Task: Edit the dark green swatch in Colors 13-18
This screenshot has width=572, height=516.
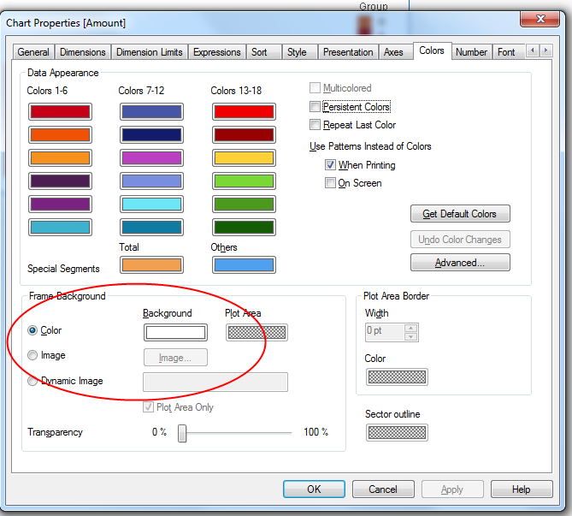Action: pyautogui.click(x=244, y=227)
